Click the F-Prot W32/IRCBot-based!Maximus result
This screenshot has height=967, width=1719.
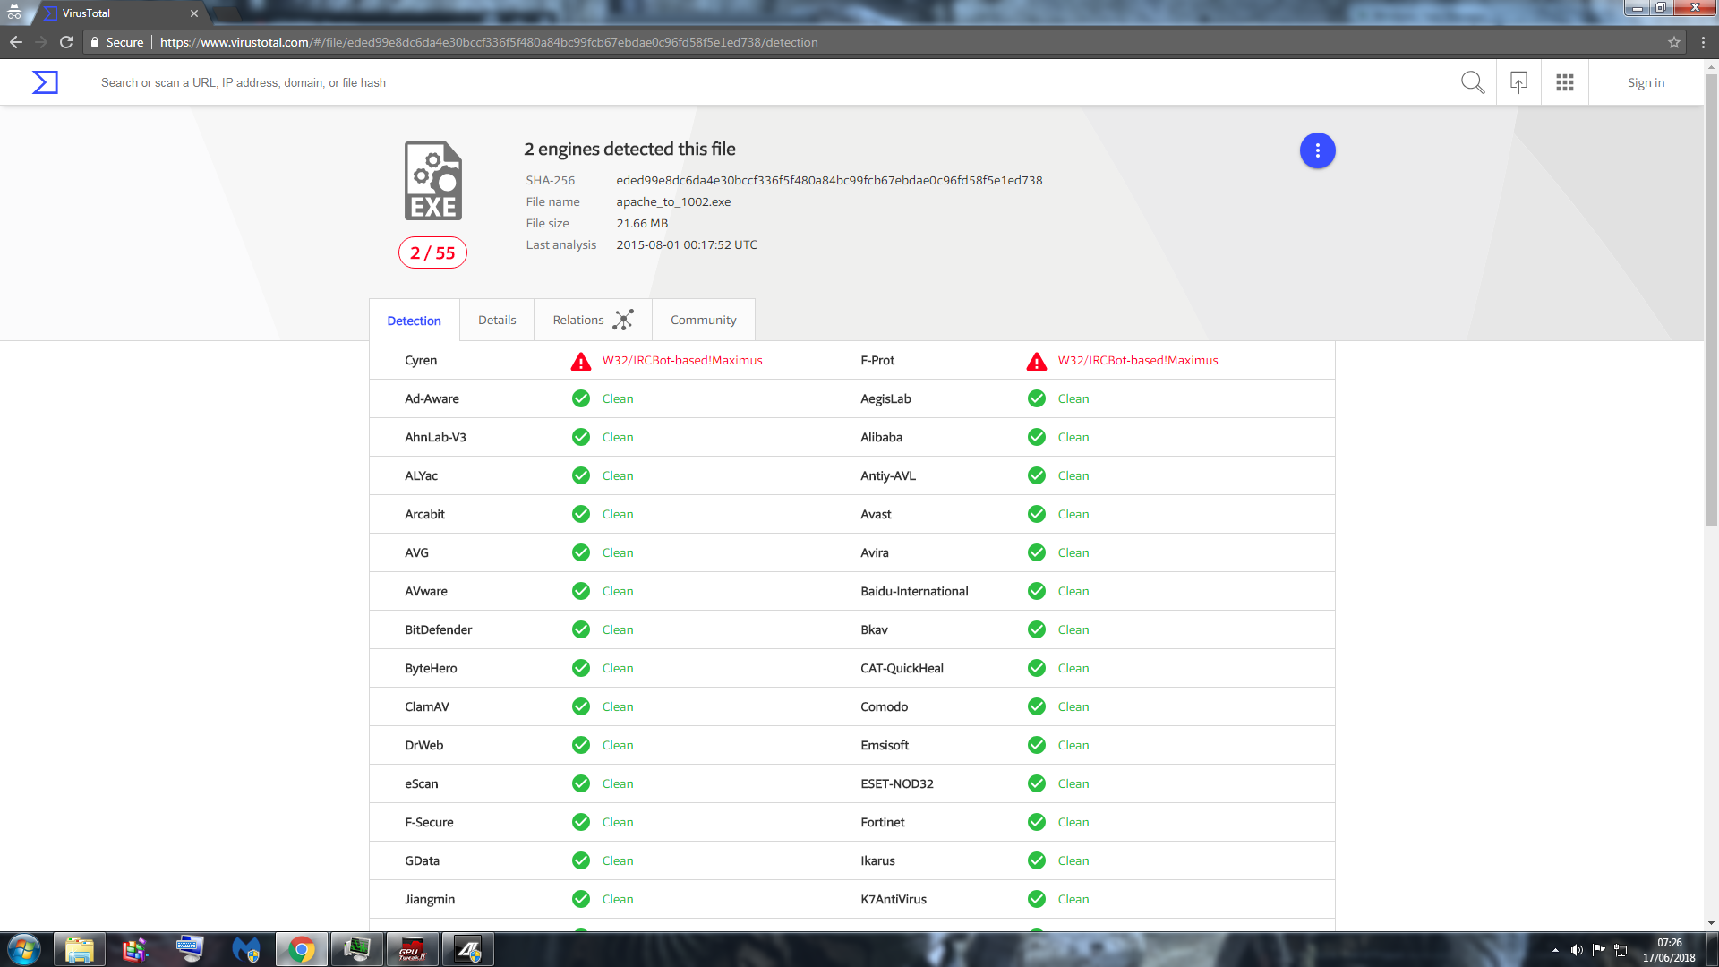[x=1138, y=360]
